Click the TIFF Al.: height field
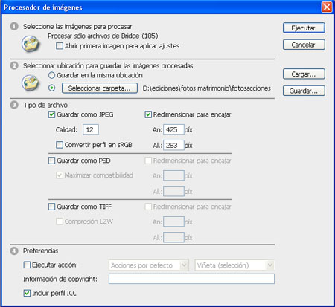This screenshot has width=335, height=307. 173,237
